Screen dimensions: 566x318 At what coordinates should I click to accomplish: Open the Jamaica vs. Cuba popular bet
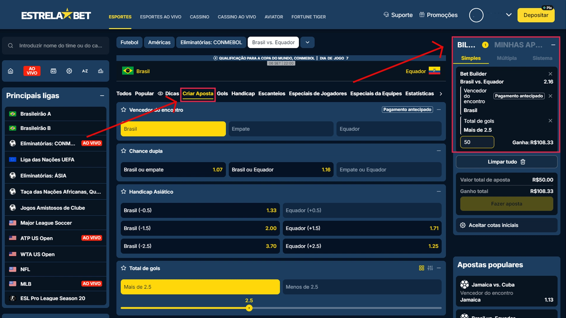click(506, 291)
